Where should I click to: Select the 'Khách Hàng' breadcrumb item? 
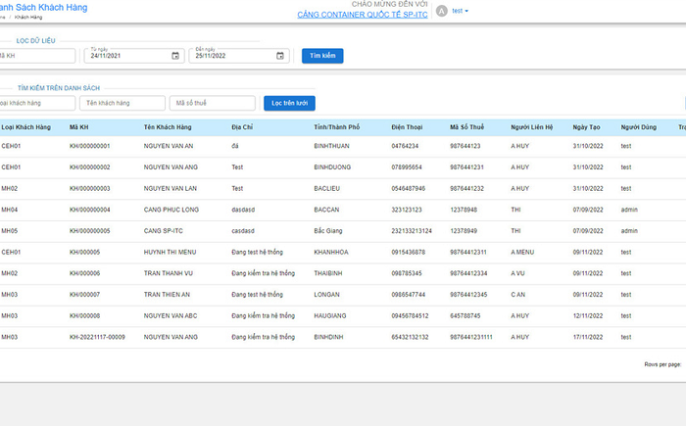click(29, 18)
